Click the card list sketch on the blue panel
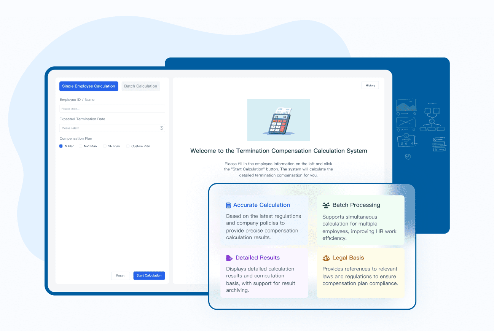 pyautogui.click(x=438, y=144)
